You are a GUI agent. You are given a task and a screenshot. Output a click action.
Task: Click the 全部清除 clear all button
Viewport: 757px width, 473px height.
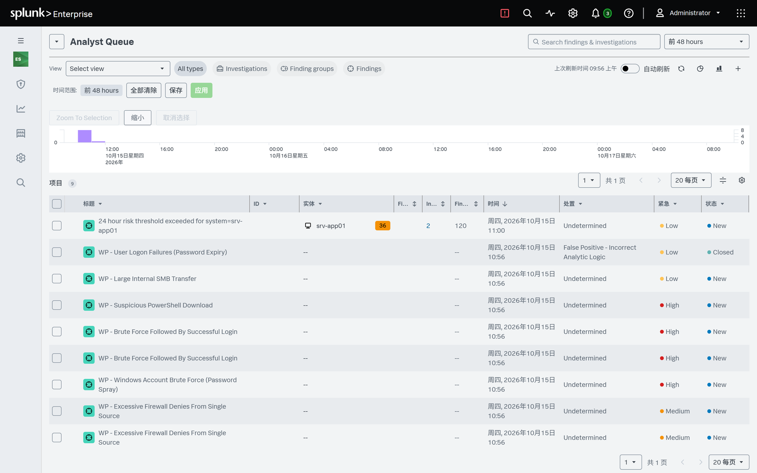click(x=144, y=90)
